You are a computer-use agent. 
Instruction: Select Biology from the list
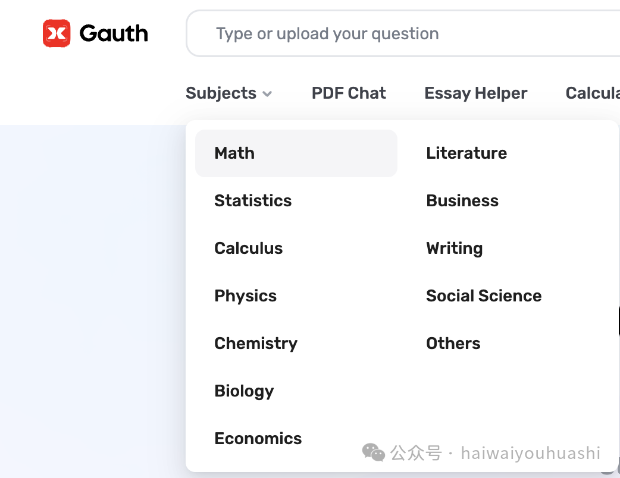point(296,391)
